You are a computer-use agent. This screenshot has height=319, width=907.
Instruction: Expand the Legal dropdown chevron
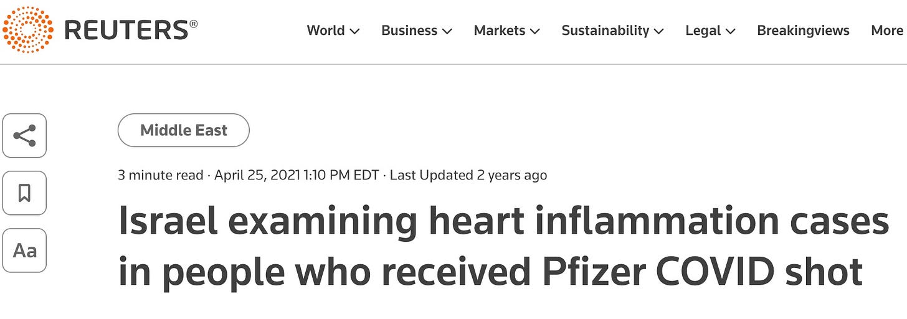tap(731, 31)
